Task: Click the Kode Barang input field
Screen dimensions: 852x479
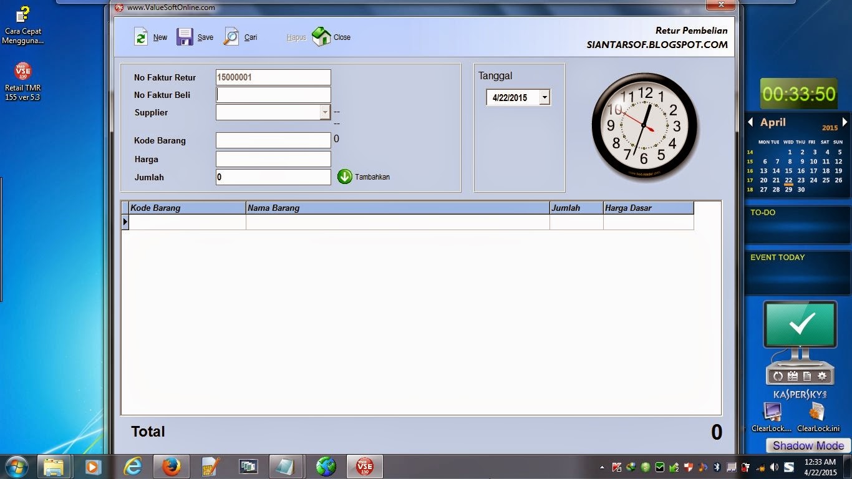Action: click(x=273, y=140)
